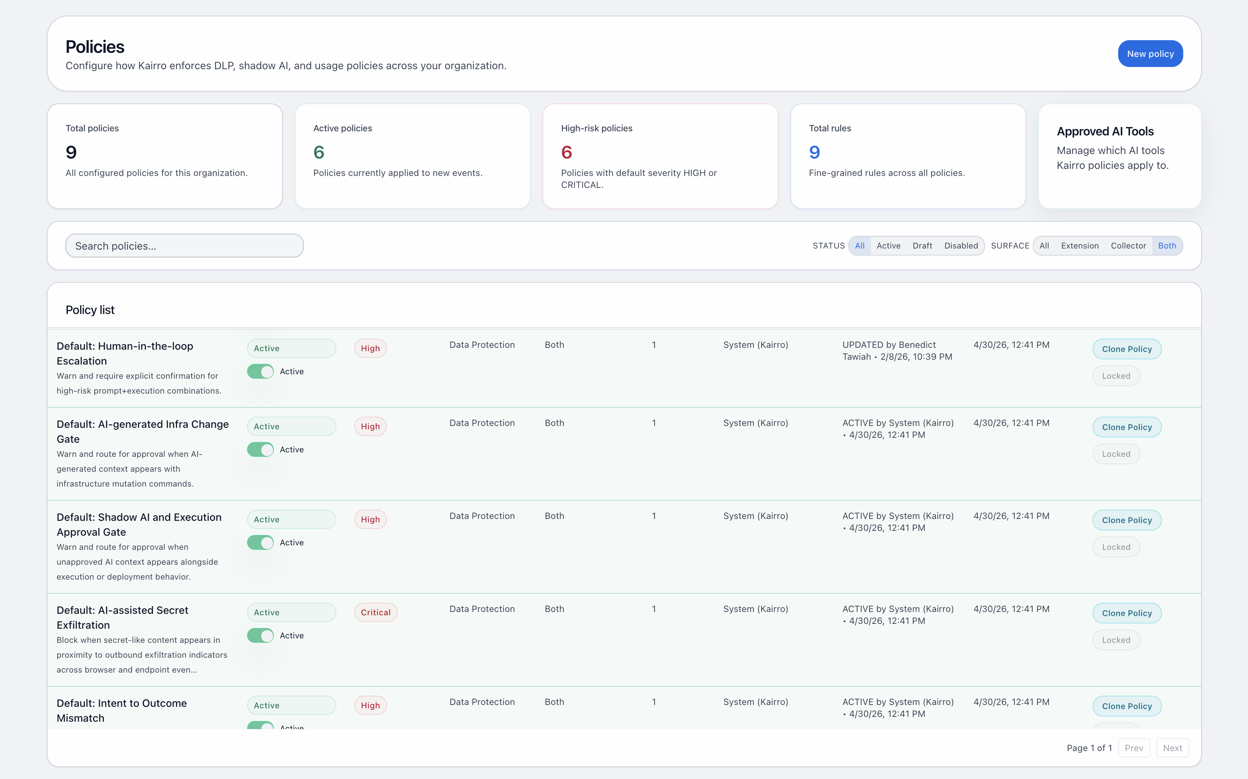Click the High severity badge on Shadow AI policy

pos(370,519)
